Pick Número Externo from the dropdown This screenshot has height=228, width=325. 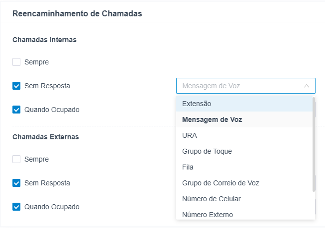tap(208, 215)
